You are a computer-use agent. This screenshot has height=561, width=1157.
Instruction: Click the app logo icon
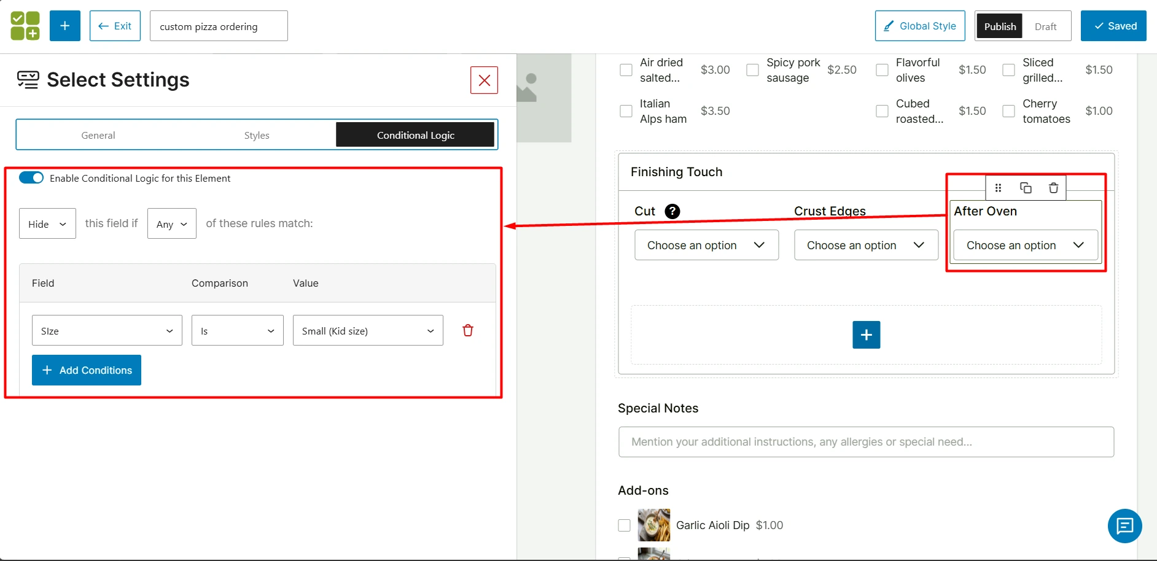(25, 26)
